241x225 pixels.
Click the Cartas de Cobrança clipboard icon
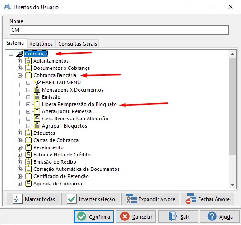click(28, 140)
